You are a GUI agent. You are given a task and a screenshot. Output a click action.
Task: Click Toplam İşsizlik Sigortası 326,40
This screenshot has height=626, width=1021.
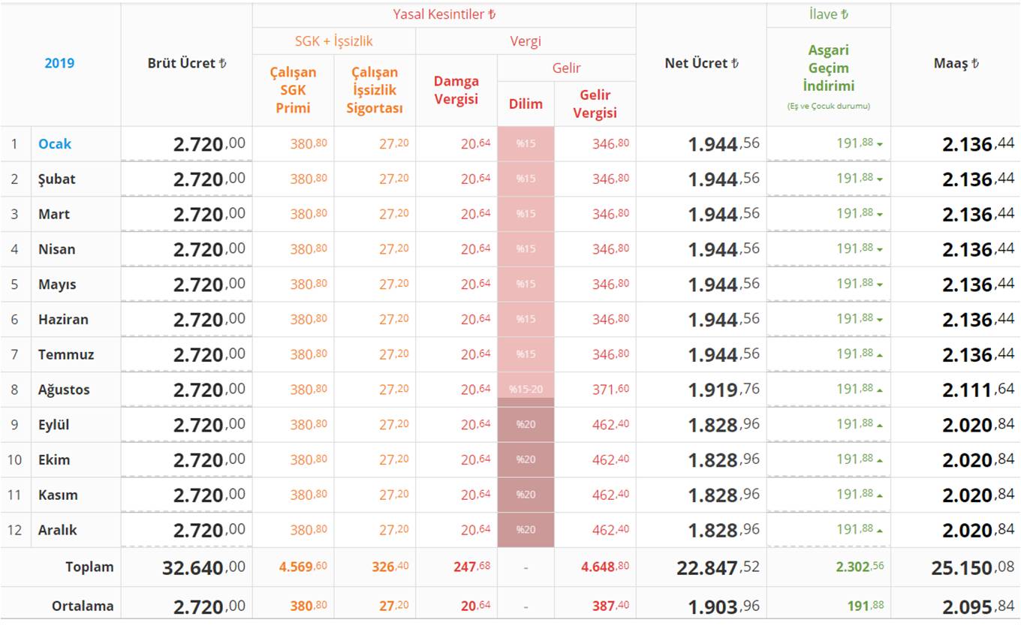pos(390,567)
